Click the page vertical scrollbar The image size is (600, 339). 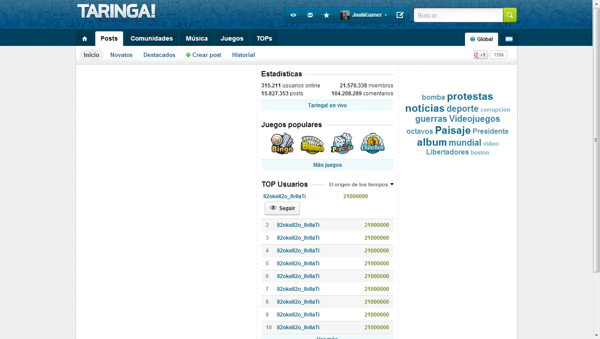tap(596, 139)
